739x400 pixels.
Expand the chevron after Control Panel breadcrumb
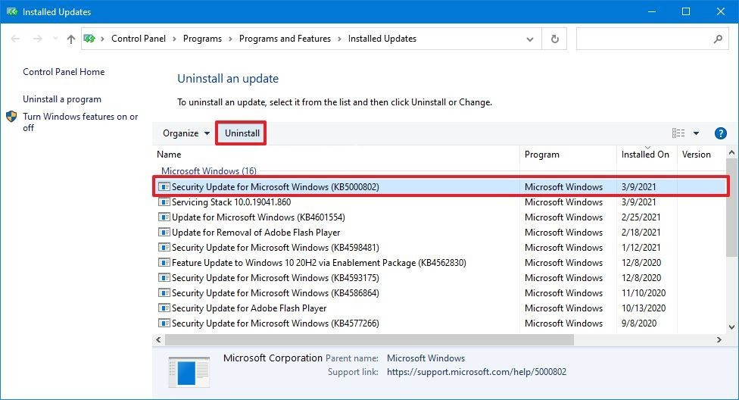click(174, 39)
